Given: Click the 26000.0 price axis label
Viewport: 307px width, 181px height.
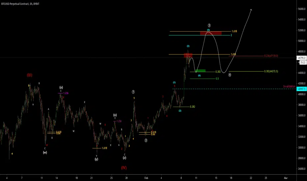Looking at the screenshot, I should point(302,169).
